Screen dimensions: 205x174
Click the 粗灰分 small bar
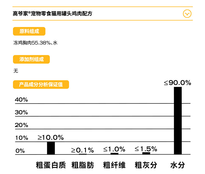(x=146, y=153)
